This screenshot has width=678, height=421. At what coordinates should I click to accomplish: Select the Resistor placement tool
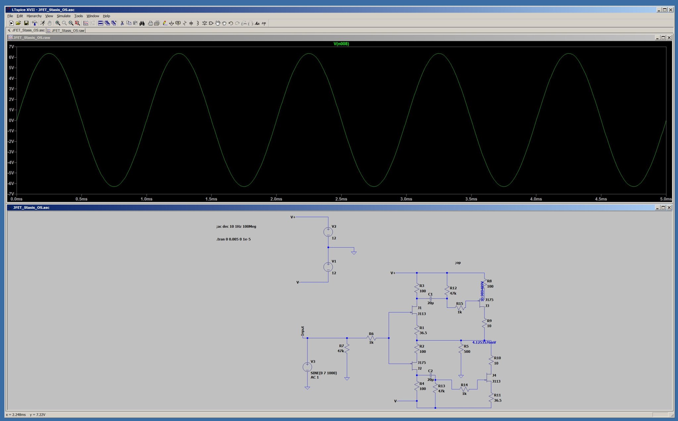click(x=184, y=23)
